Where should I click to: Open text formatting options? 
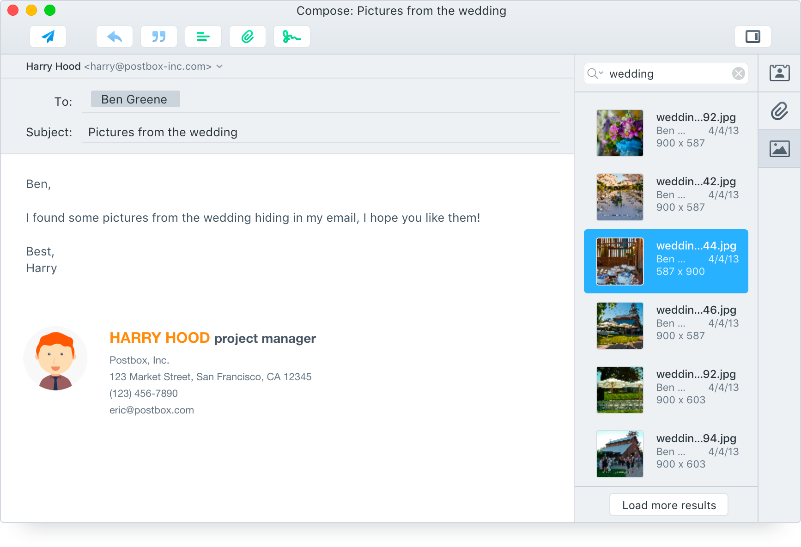(x=203, y=36)
